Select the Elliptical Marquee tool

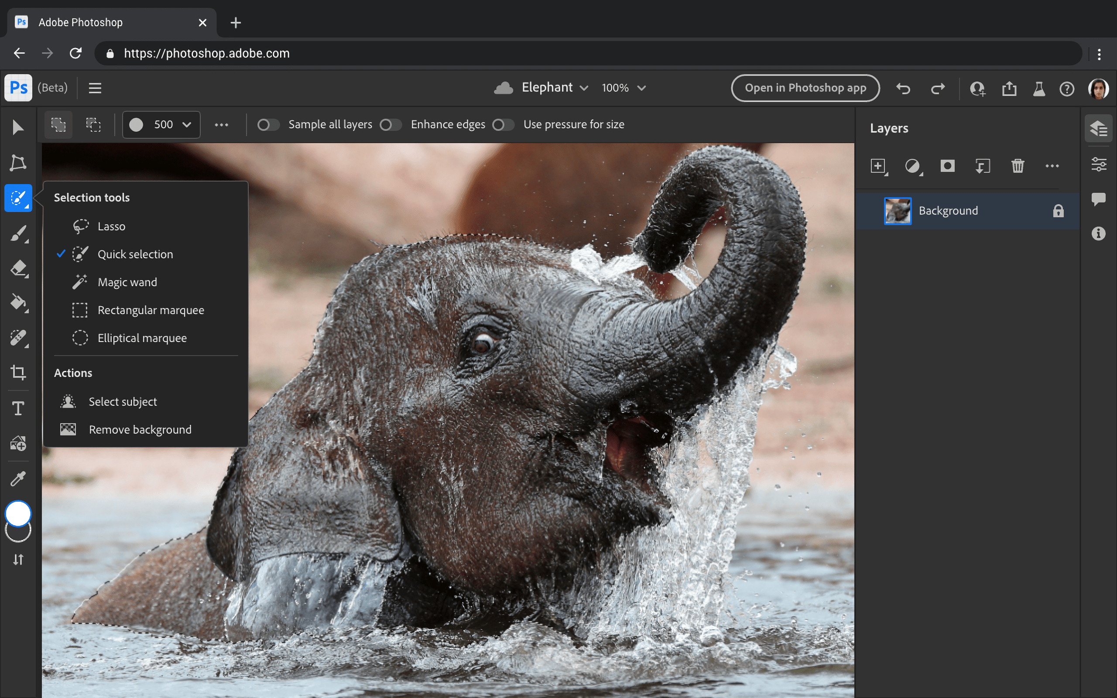point(141,337)
